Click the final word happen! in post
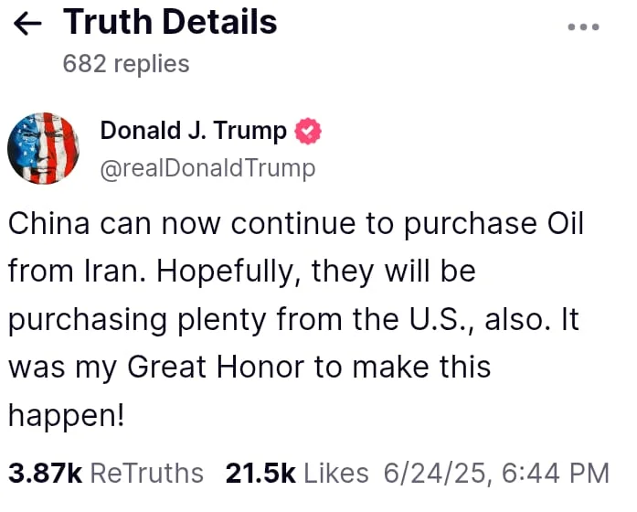 click(66, 415)
